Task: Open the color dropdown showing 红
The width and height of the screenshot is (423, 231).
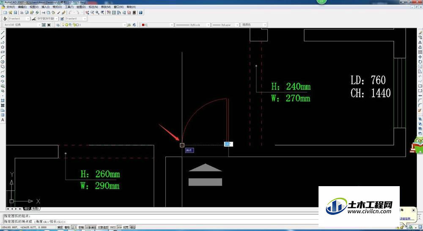Action: coord(157,25)
